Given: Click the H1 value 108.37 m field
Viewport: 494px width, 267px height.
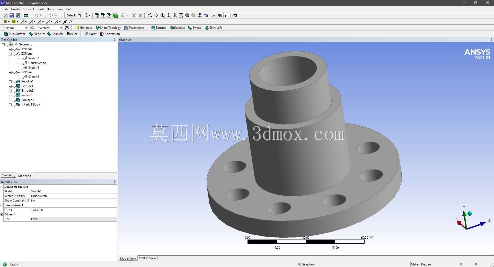Looking at the screenshot, I should 73,210.
